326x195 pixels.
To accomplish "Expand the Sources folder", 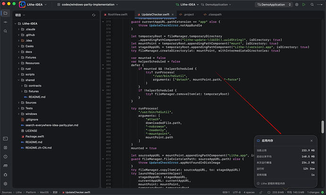I will [18, 103].
